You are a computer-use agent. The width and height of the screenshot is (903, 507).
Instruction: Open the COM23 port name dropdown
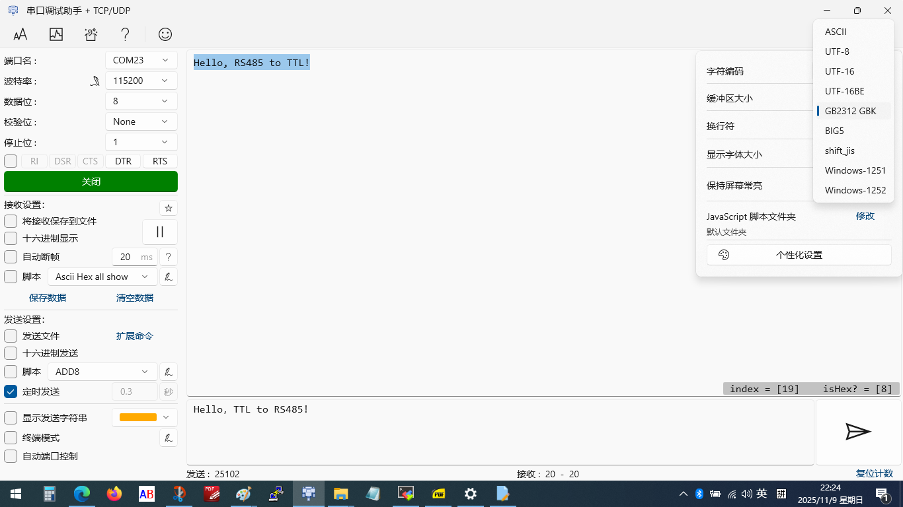pos(141,60)
